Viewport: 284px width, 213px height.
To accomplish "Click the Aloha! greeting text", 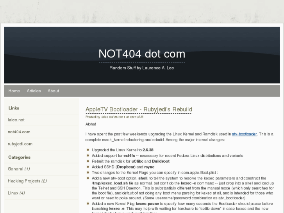I will click(91, 124).
